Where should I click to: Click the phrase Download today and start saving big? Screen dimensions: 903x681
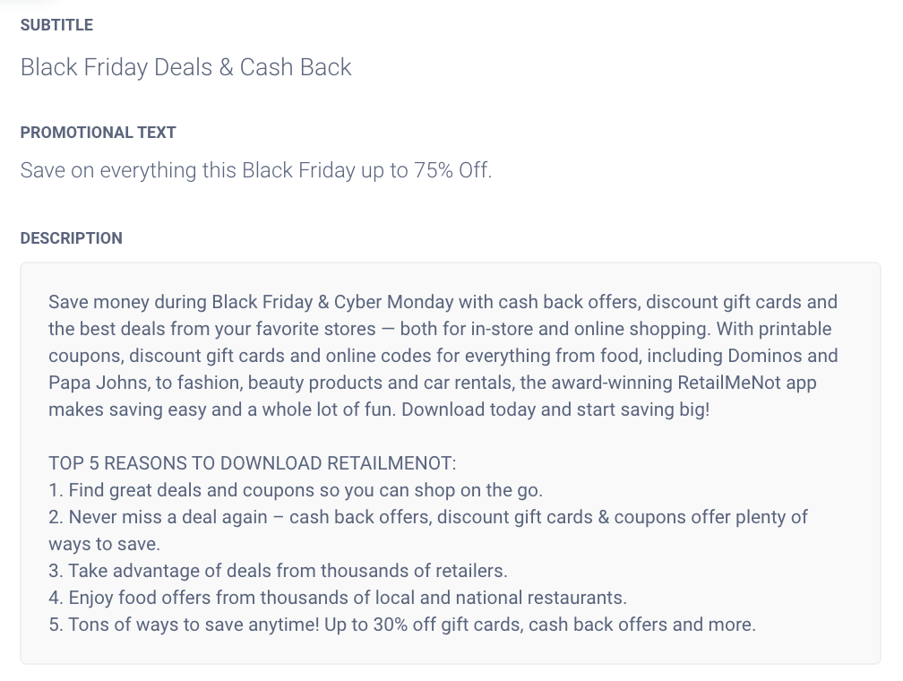coord(555,409)
